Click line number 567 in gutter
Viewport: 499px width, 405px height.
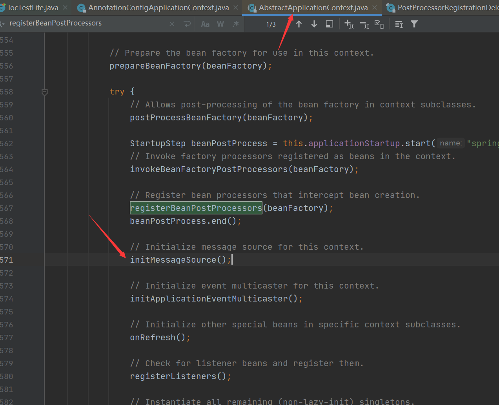(x=7, y=208)
